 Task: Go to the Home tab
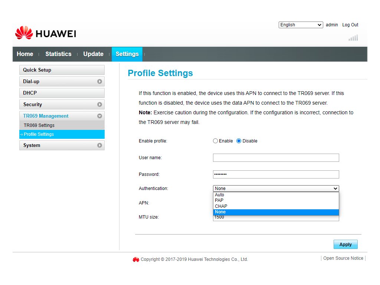(25, 54)
